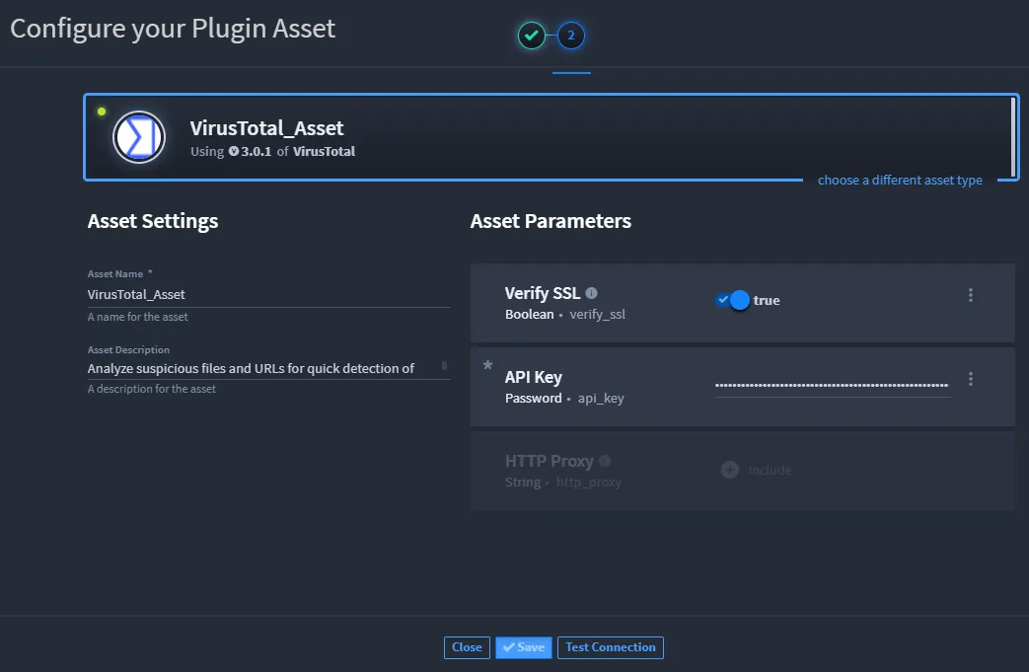Save the plugin asset configuration
This screenshot has width=1029, height=672.
coord(524,647)
